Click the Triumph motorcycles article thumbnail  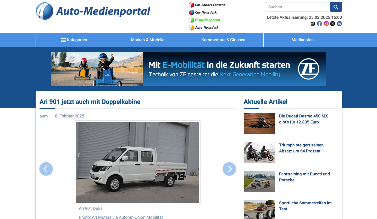pyautogui.click(x=259, y=152)
